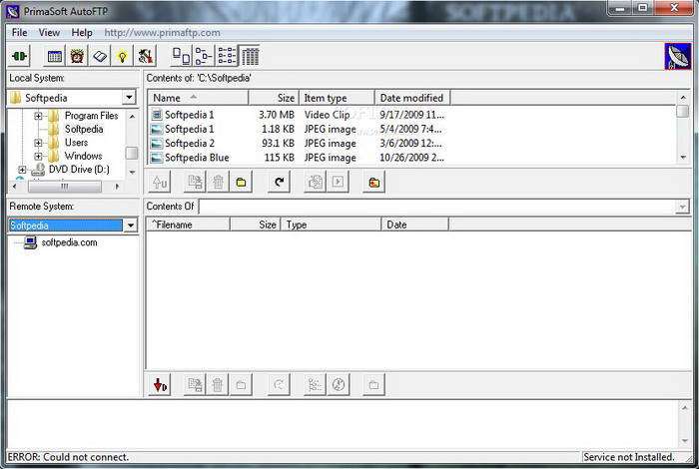
Task: Click the remote panel tree view icon
Action: (315, 384)
